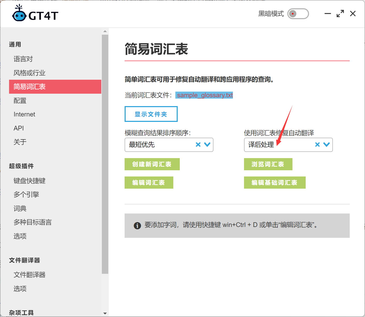Click the info icon in the tip bar
Image resolution: width=365 pixels, height=317 pixels.
pyautogui.click(x=137, y=226)
